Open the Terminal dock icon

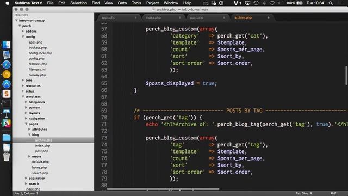coord(7,103)
